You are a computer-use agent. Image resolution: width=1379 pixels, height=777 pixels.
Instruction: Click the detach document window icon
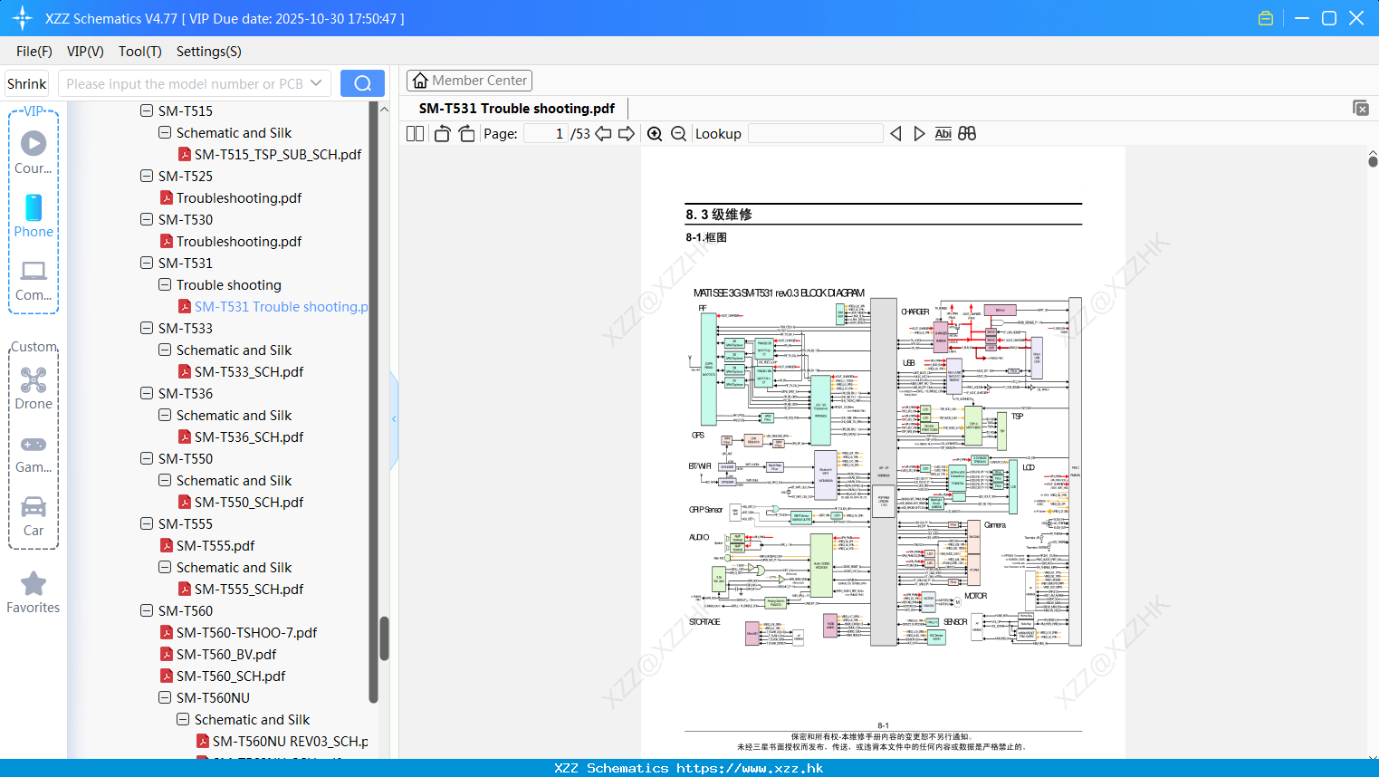1361,108
